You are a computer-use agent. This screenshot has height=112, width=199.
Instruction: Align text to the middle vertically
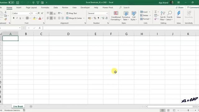51,13
